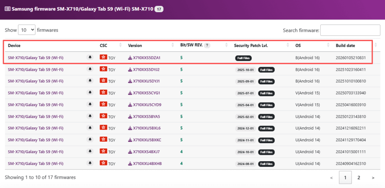Click the bell icon in X710XXU4BXHB row
This screenshot has height=188, width=385.
[90, 163]
